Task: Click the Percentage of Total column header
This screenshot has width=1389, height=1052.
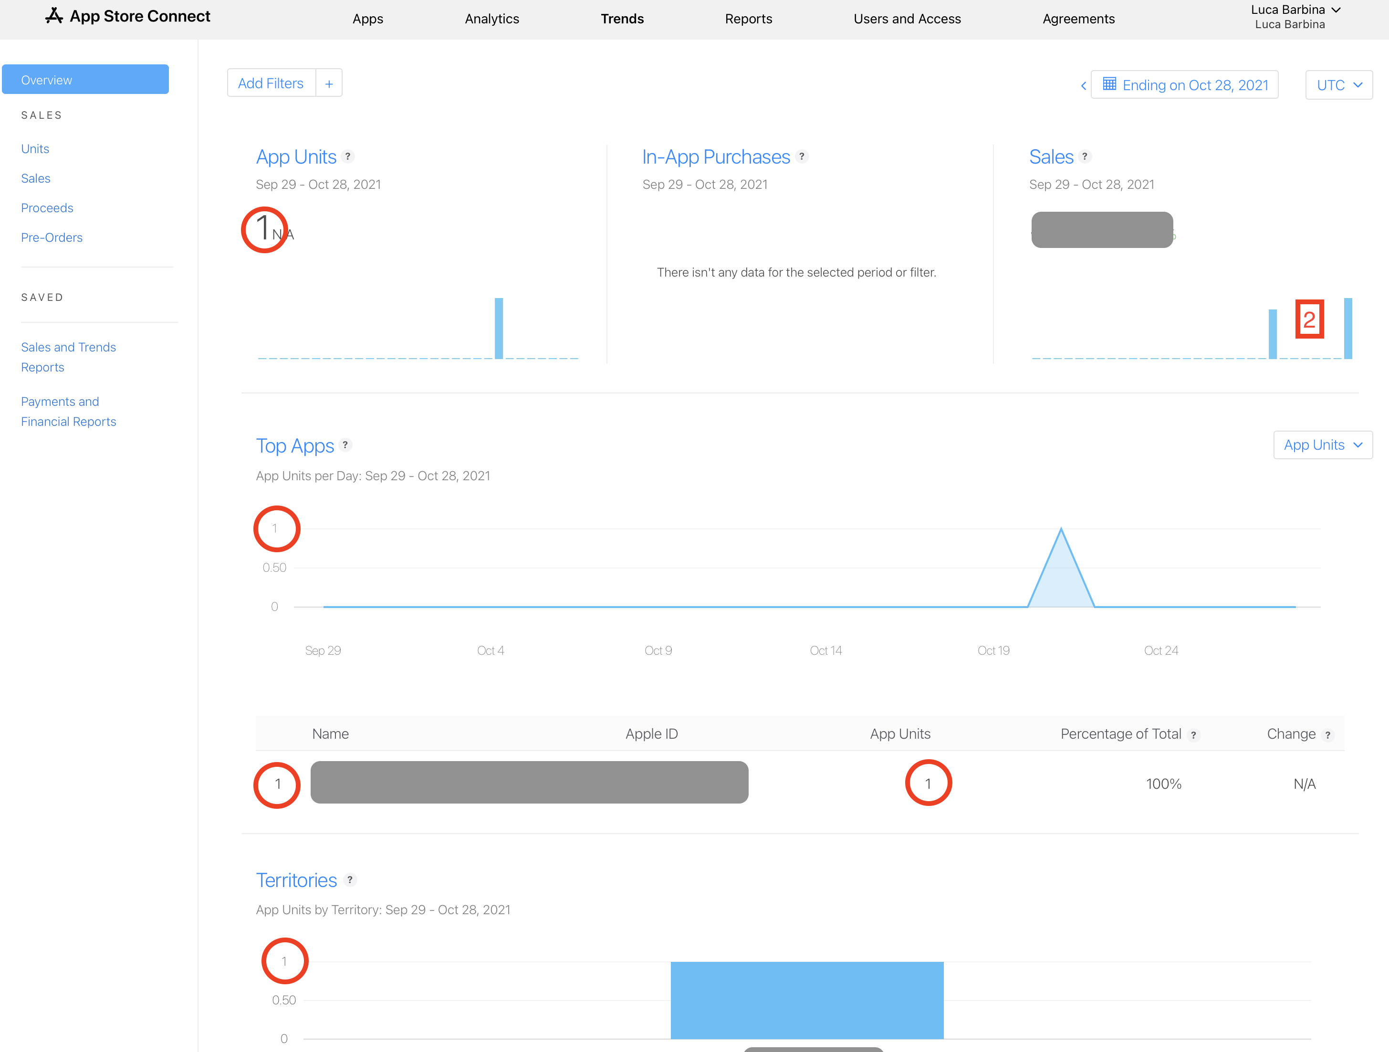Action: 1121,734
